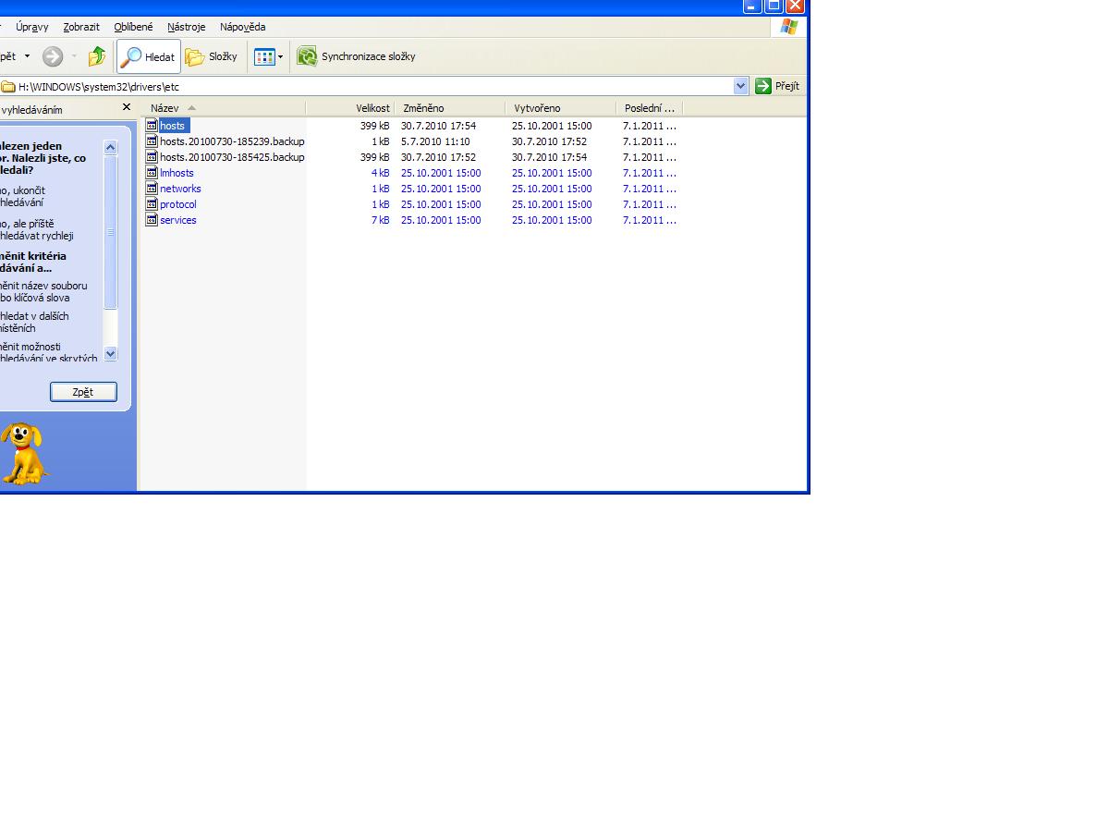The image size is (1109, 832).
Task: Open the Nástroje menu
Action: [x=186, y=27]
